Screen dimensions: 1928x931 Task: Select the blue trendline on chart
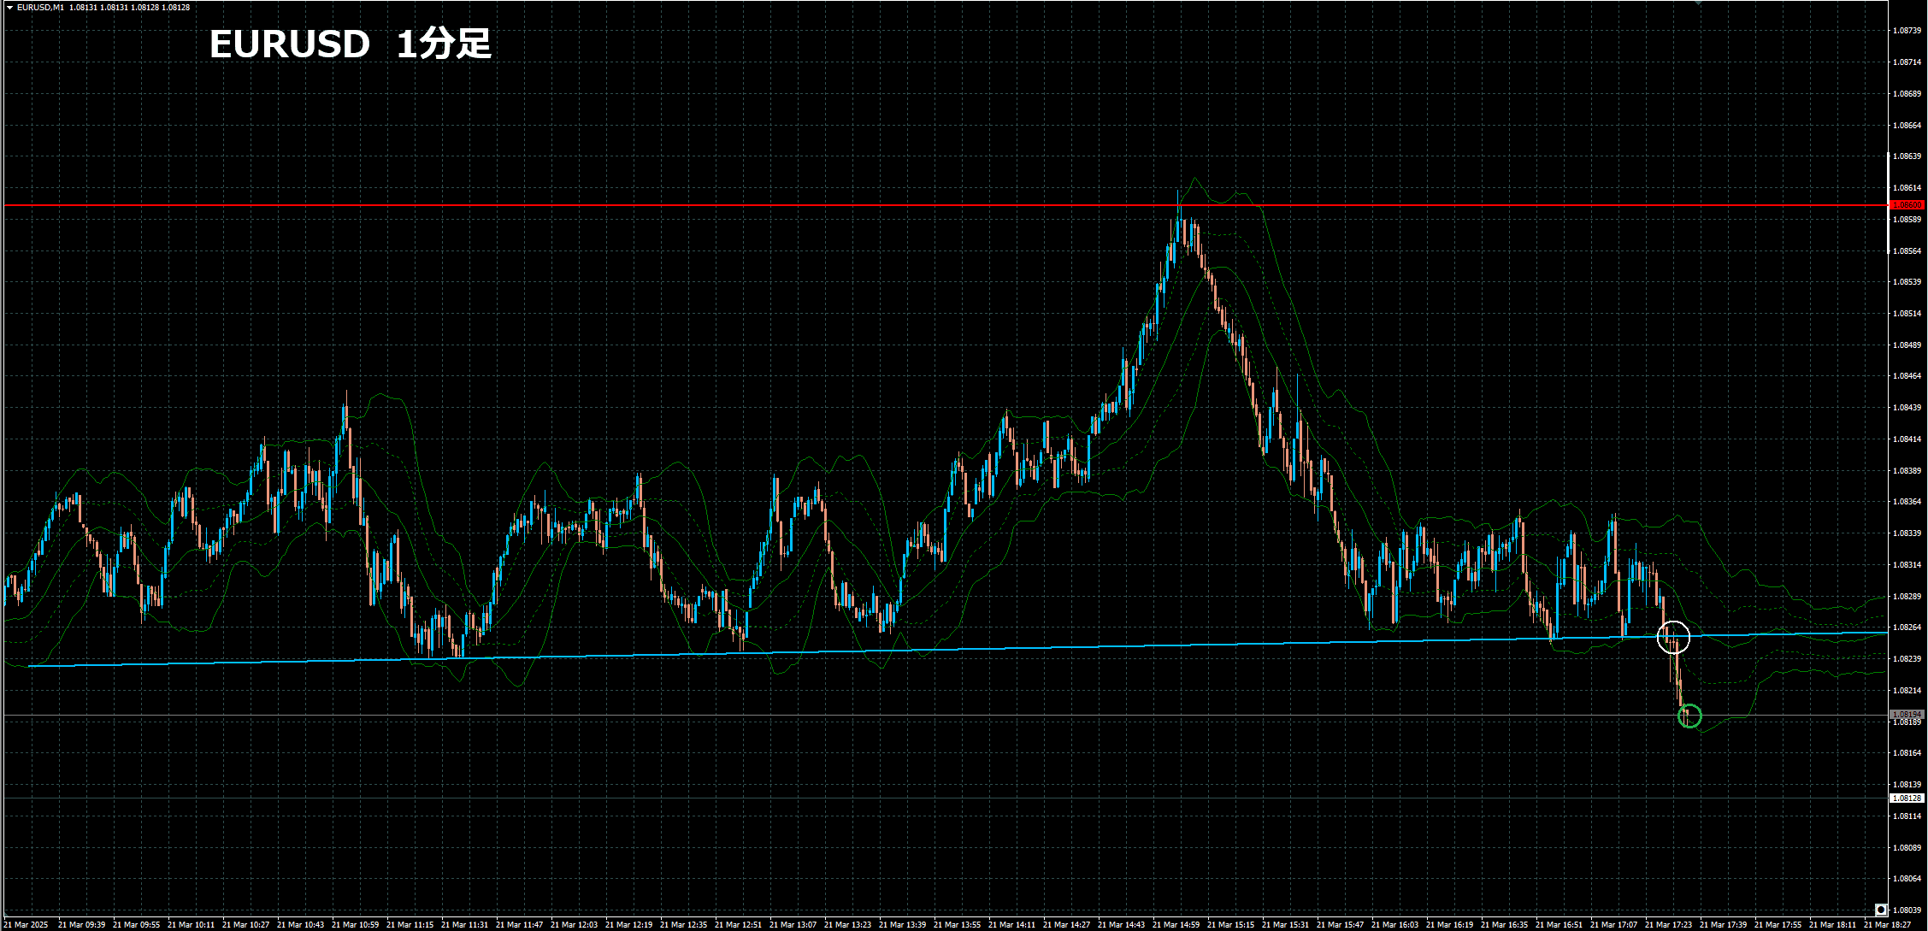coord(940,650)
